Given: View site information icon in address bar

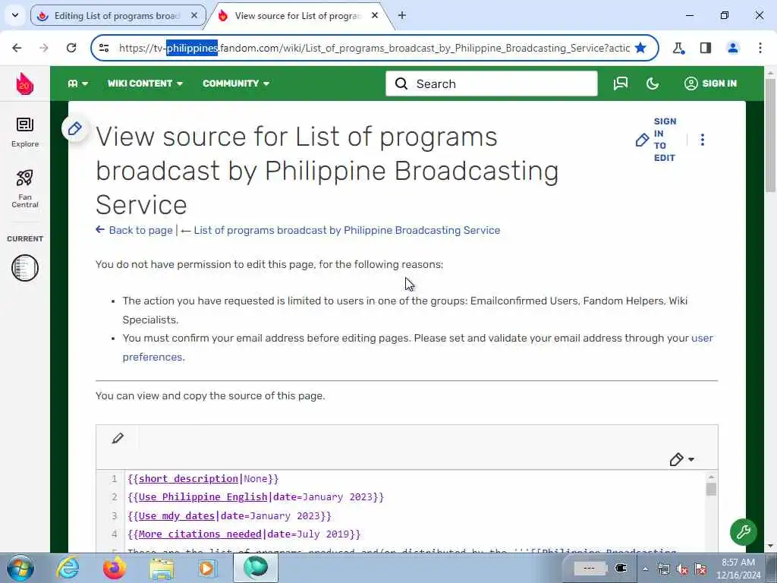Looking at the screenshot, I should click(104, 48).
